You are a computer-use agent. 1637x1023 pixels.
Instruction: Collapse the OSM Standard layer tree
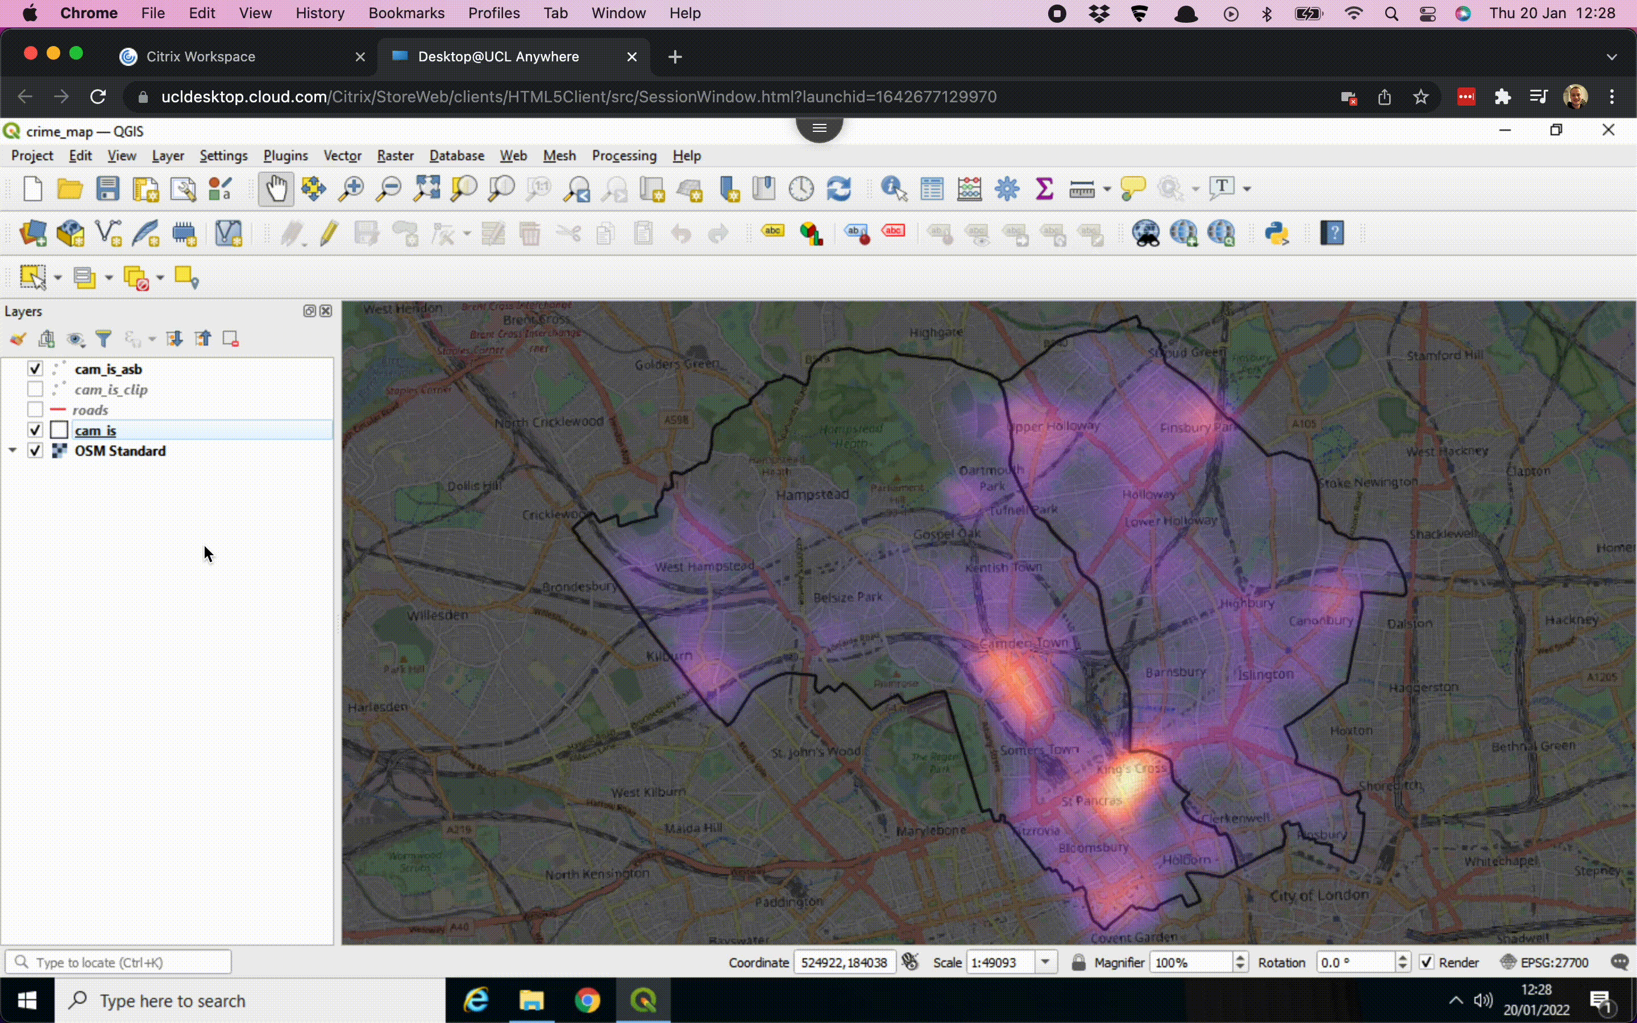click(12, 450)
